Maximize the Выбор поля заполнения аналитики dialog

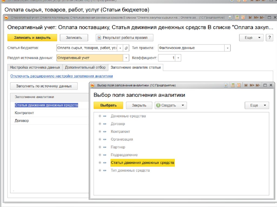(265, 85)
